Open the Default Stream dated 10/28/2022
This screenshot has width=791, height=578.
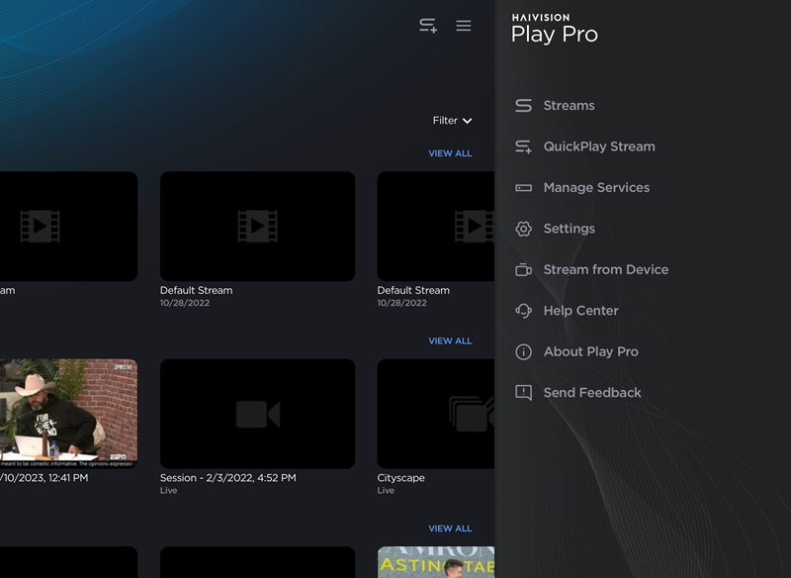point(257,226)
